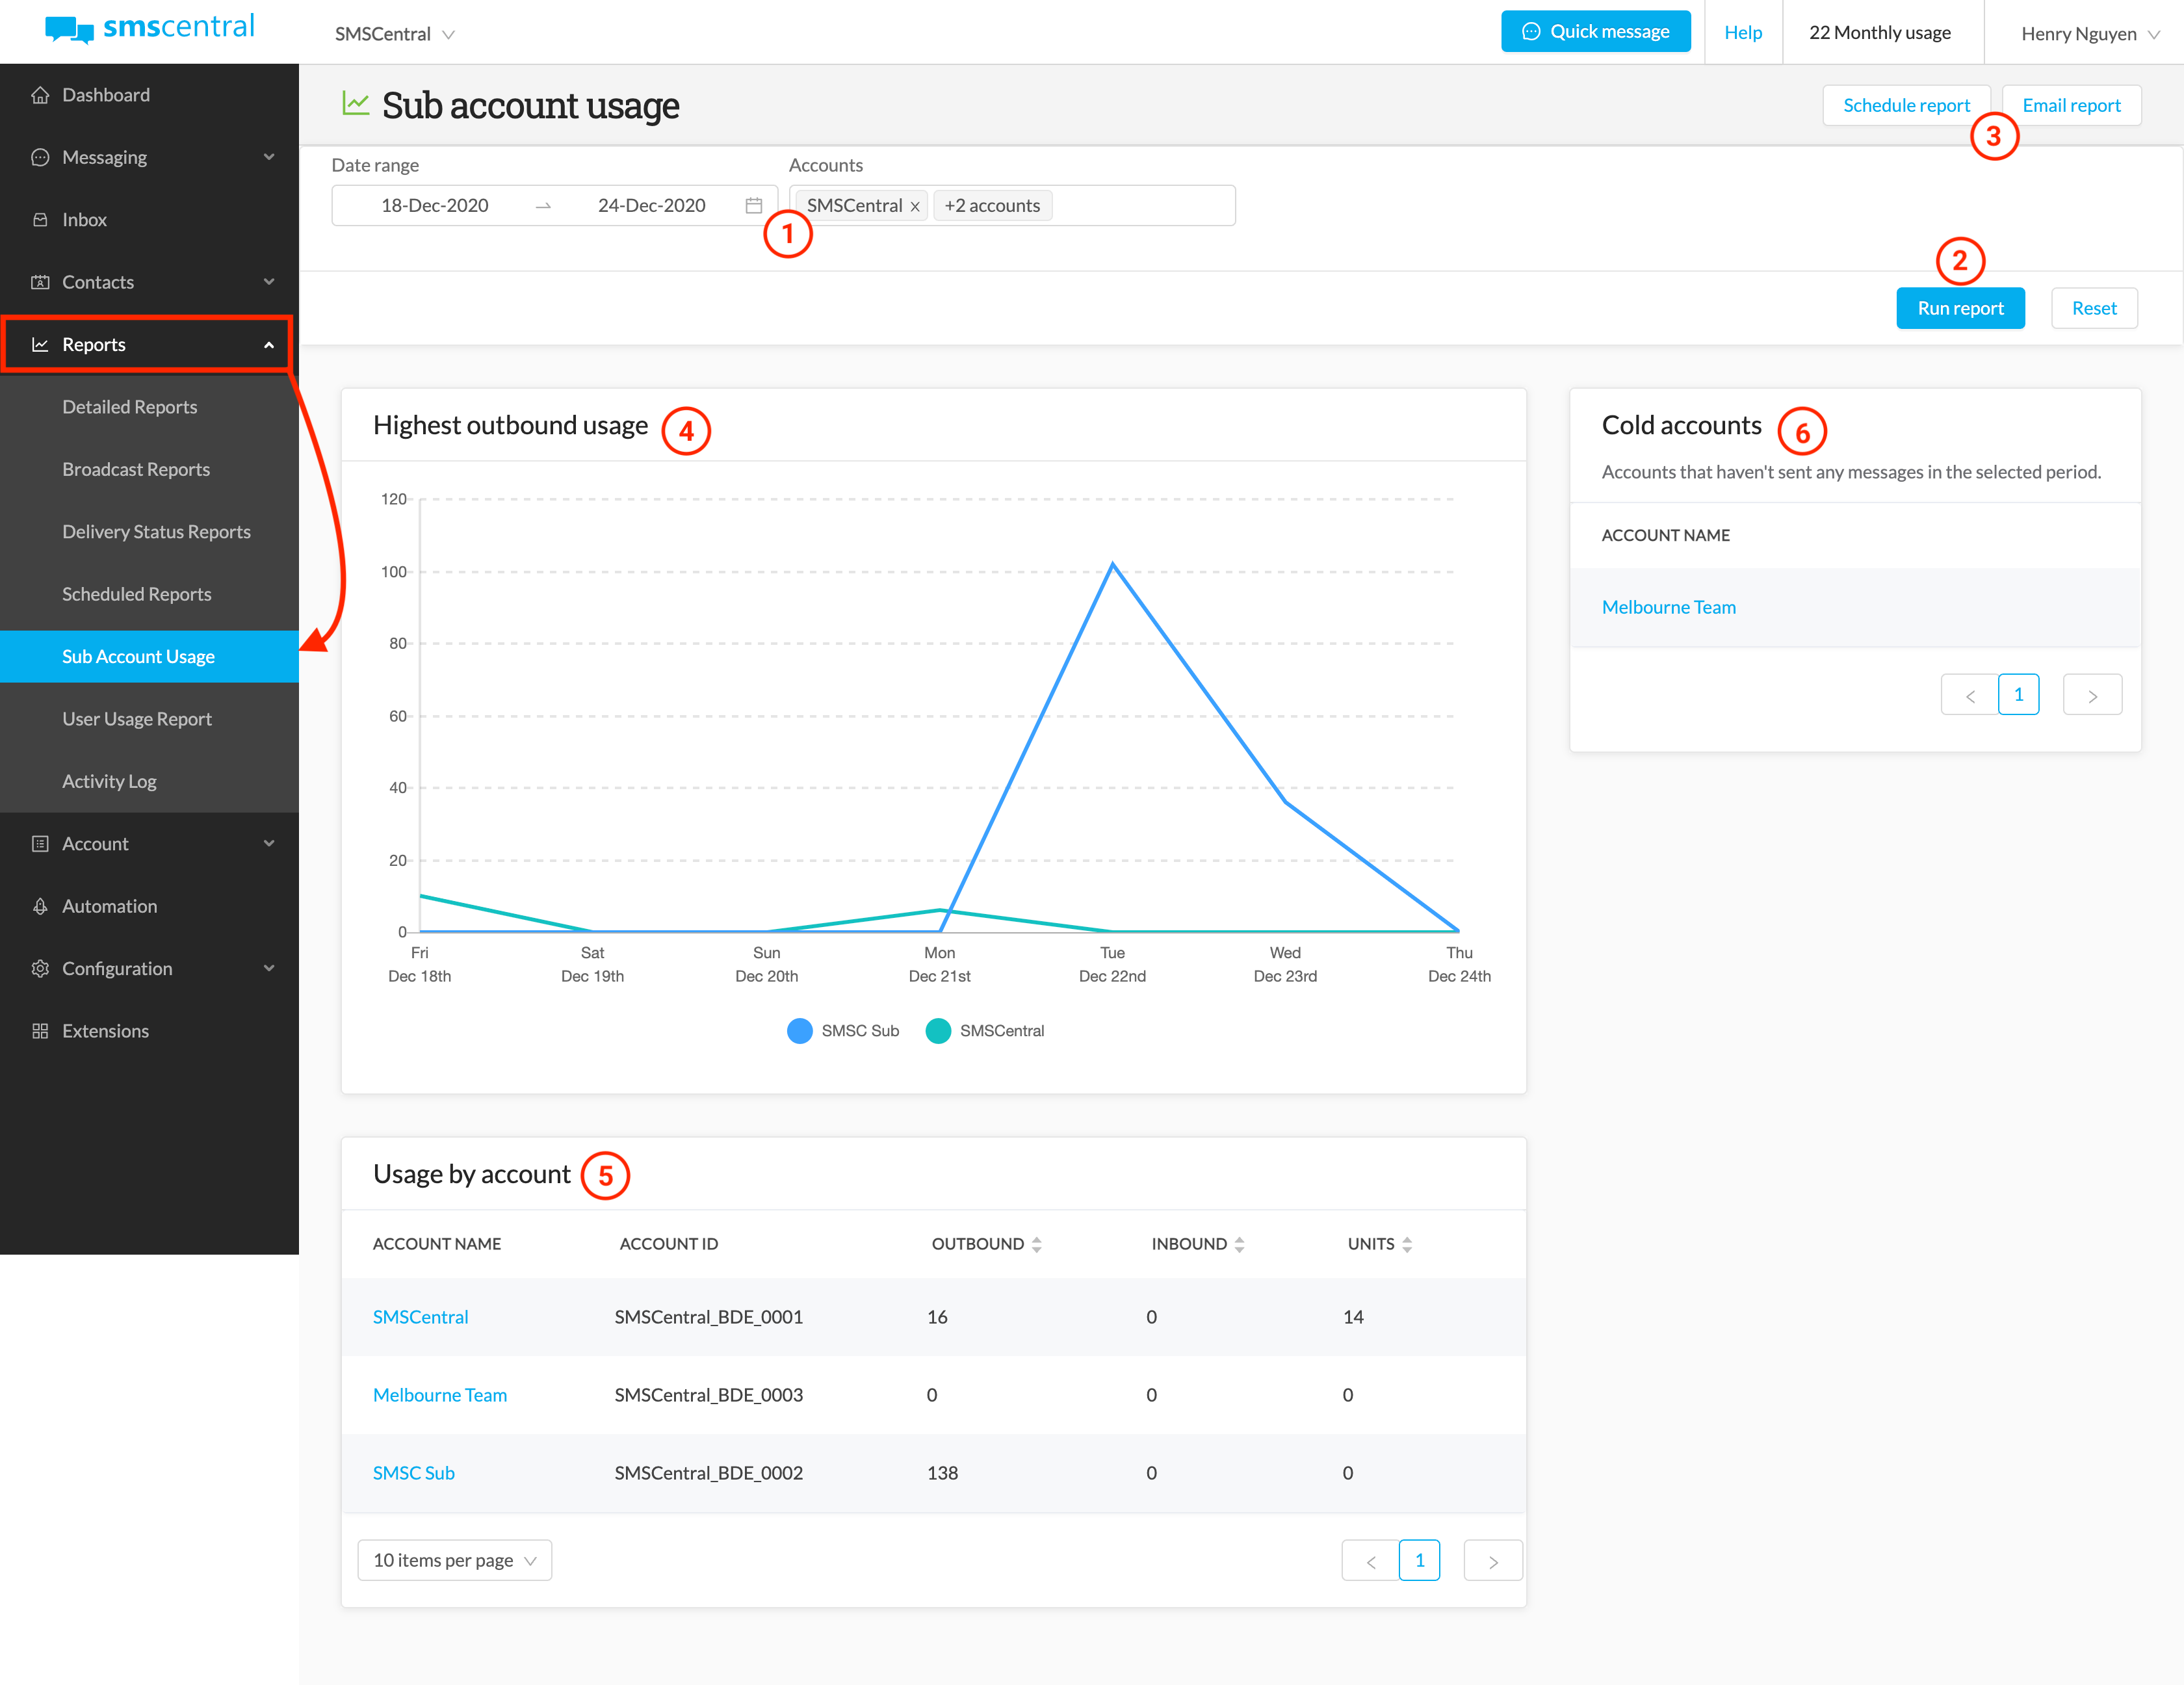
Task: Open the 10 items per page dropdown
Action: (454, 1559)
